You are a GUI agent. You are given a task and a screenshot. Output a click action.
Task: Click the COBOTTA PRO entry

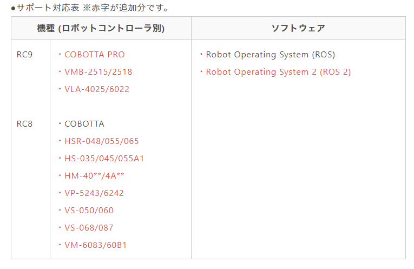(94, 55)
